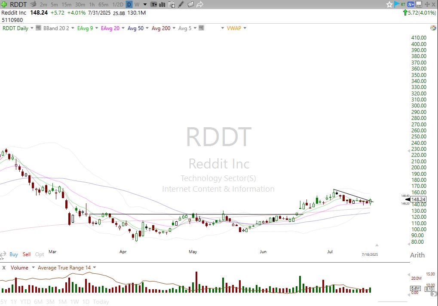The image size is (438, 306).
Task: Open the time frame dropdown arrow
Action: (145, 4)
